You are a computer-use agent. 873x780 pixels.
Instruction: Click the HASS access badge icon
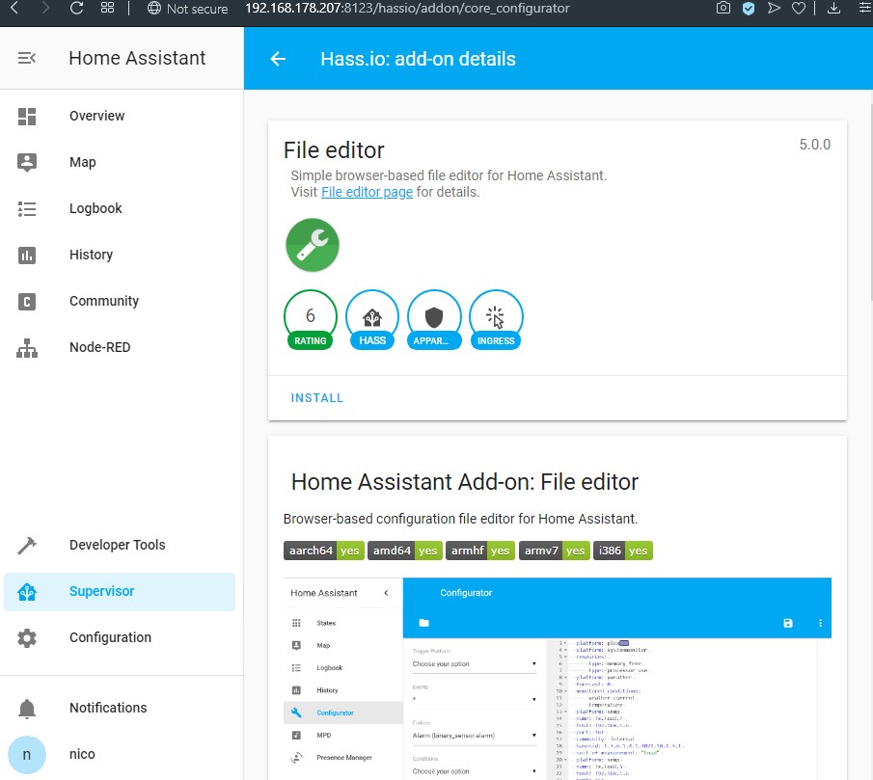click(372, 318)
